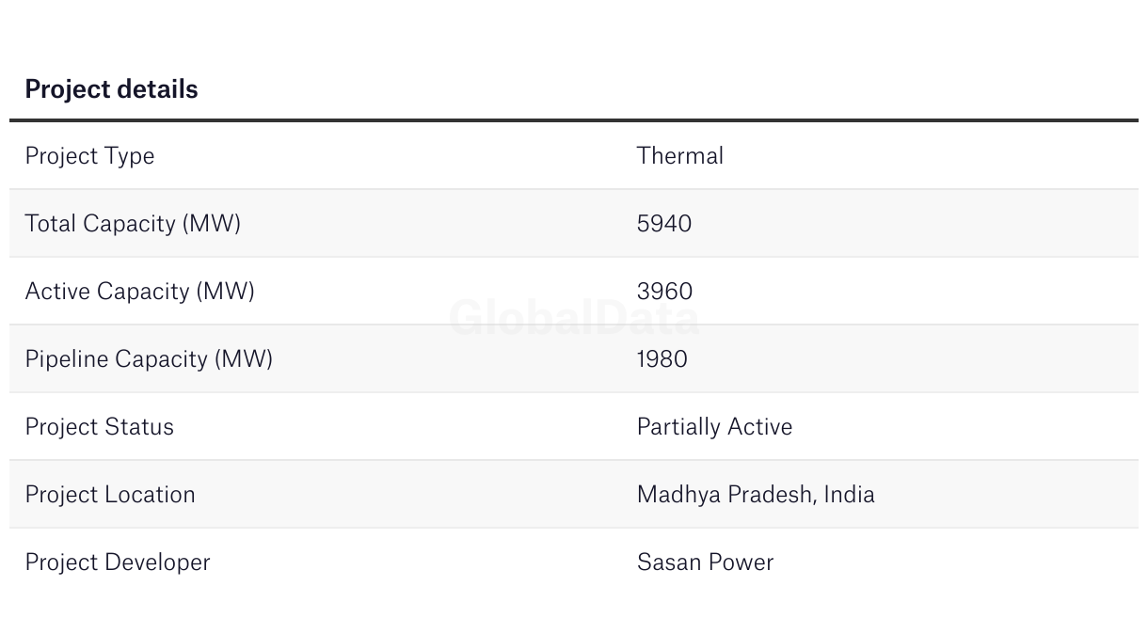
Task: Select the Project Status label
Action: (x=100, y=427)
